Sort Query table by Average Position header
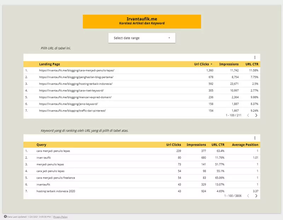Image resolution: width=283 pixels, height=220 pixels. point(245,145)
